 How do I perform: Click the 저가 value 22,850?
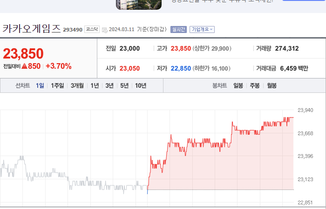tap(181, 68)
